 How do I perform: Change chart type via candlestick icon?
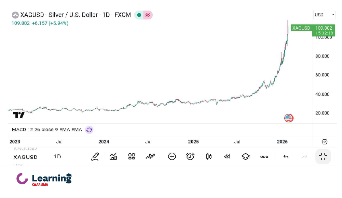209,156
